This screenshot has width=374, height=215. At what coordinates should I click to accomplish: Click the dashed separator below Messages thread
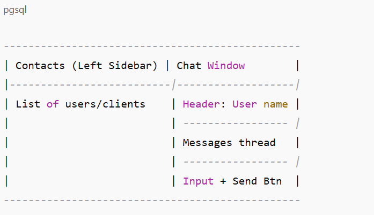pyautogui.click(x=235, y=162)
